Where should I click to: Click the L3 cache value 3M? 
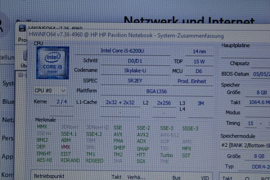tap(201, 103)
